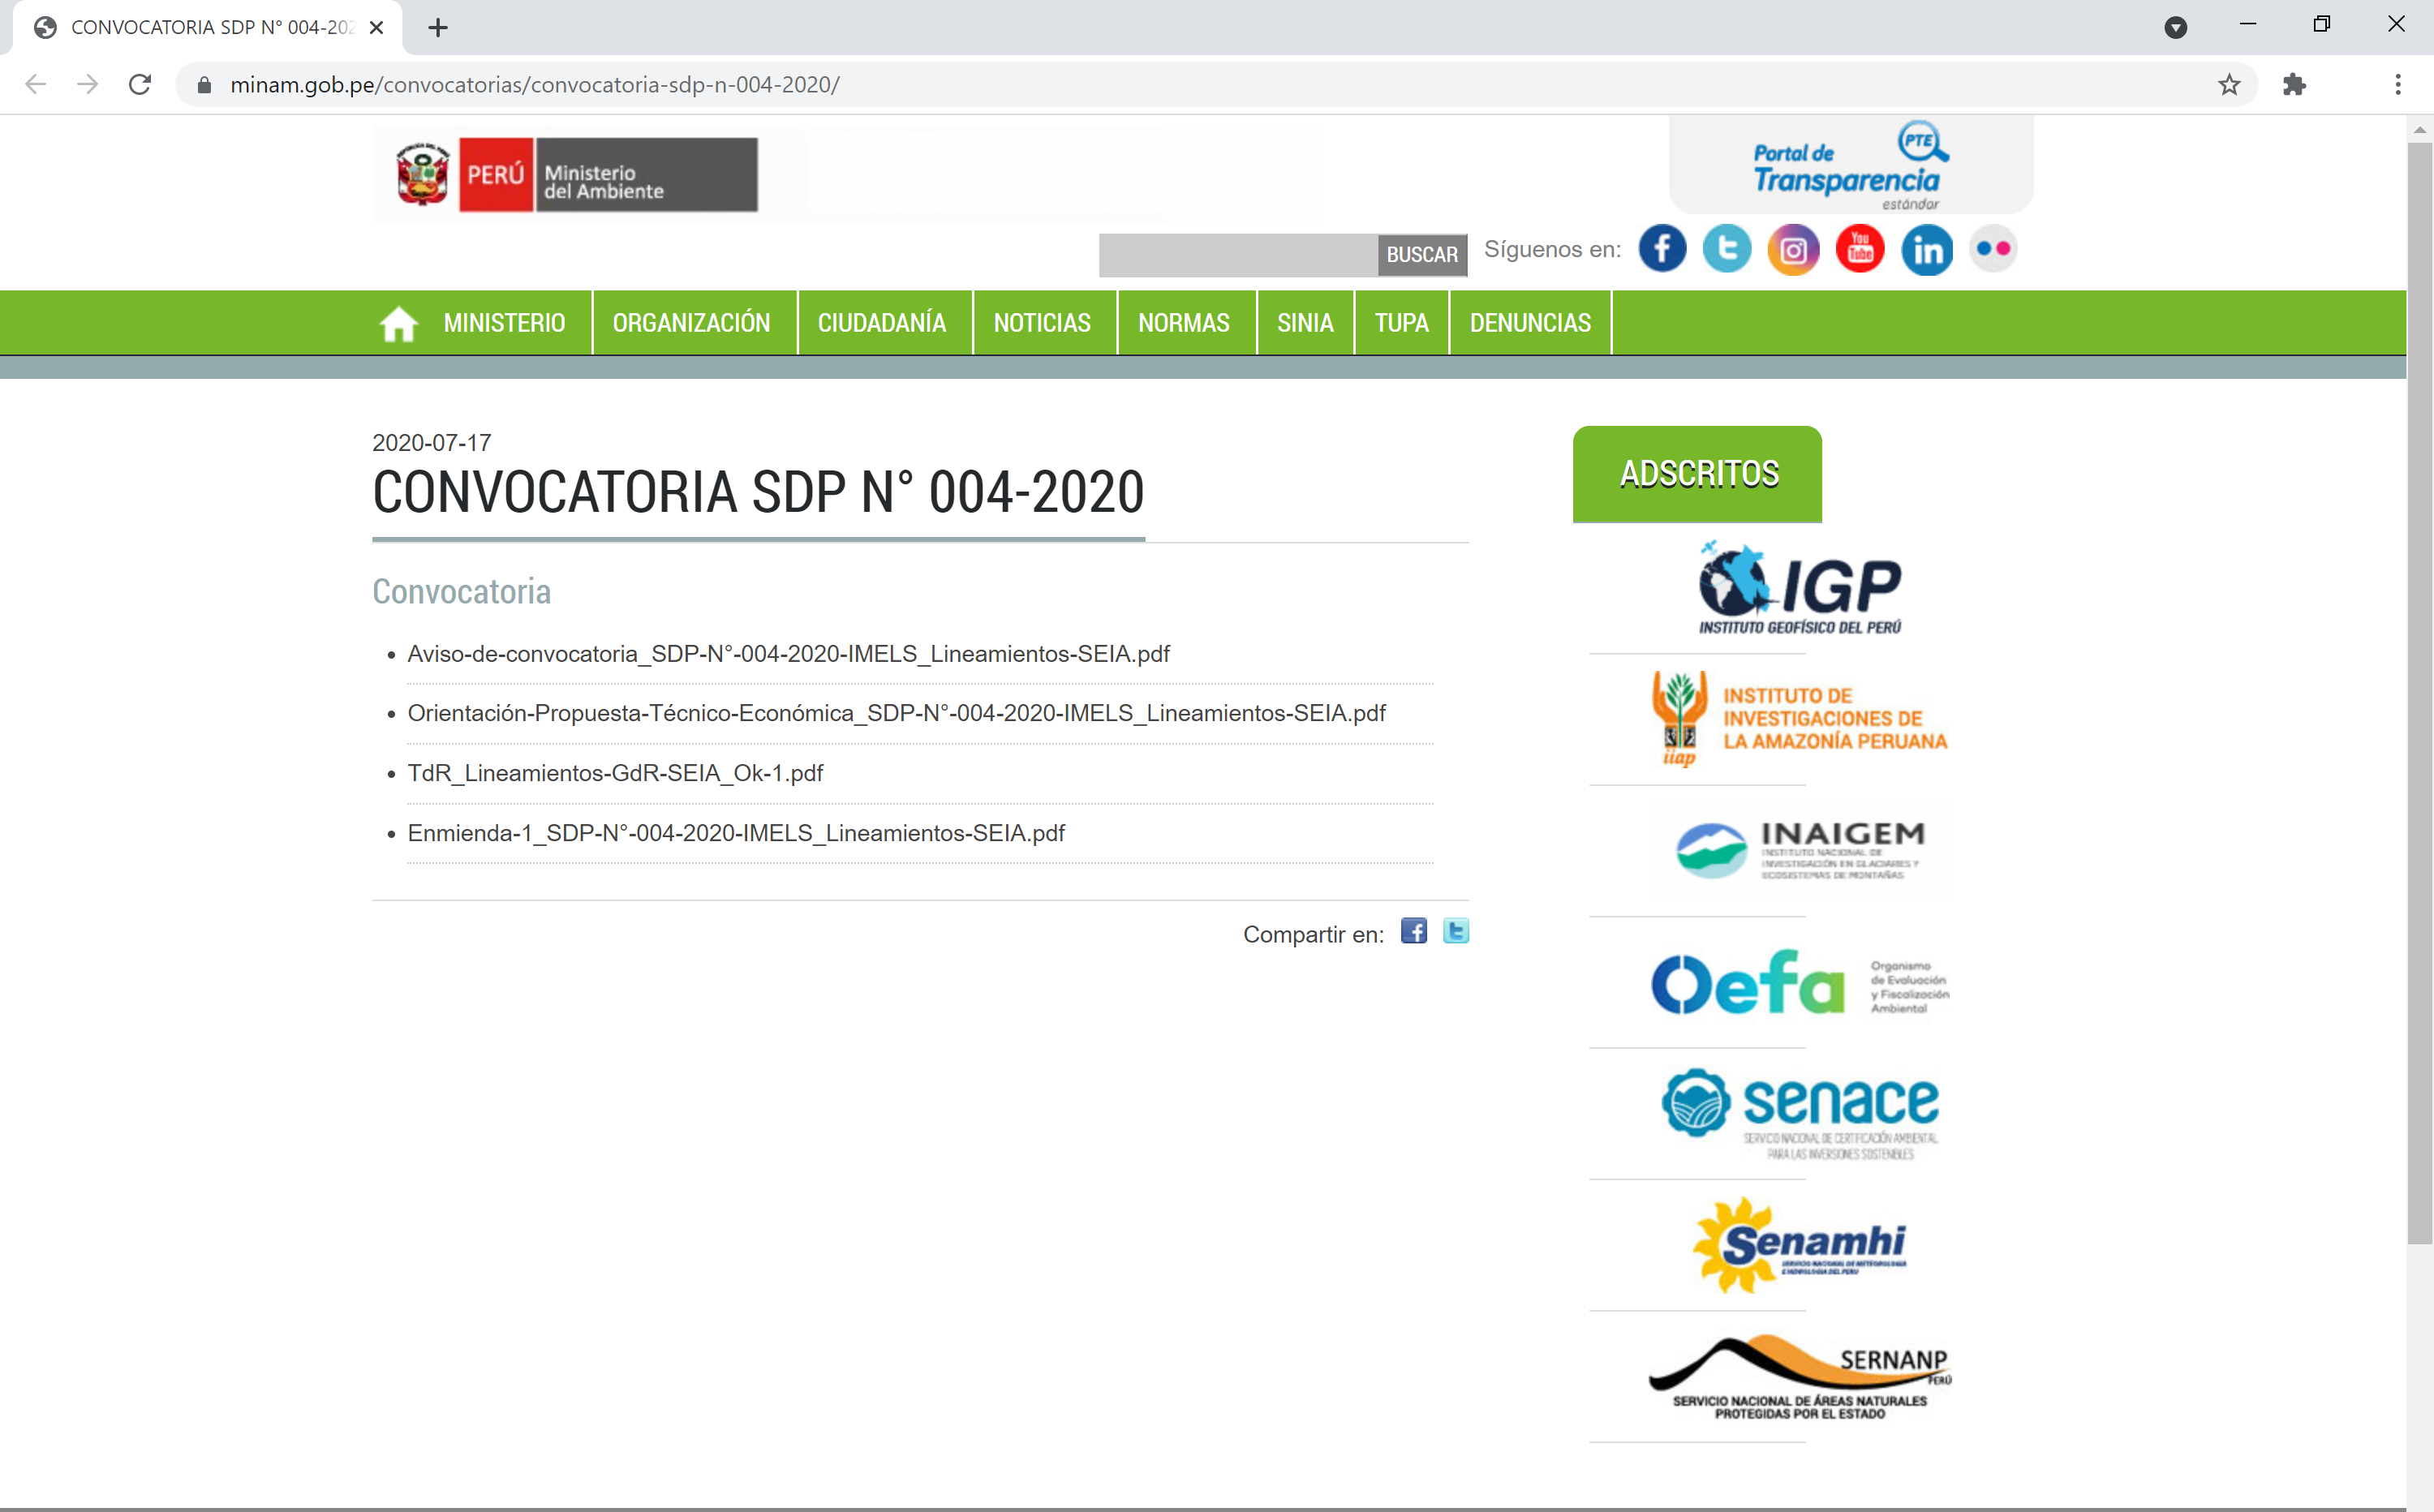Image resolution: width=2434 pixels, height=1512 pixels.
Task: Open Chrome extensions puzzle icon
Action: click(x=2294, y=85)
